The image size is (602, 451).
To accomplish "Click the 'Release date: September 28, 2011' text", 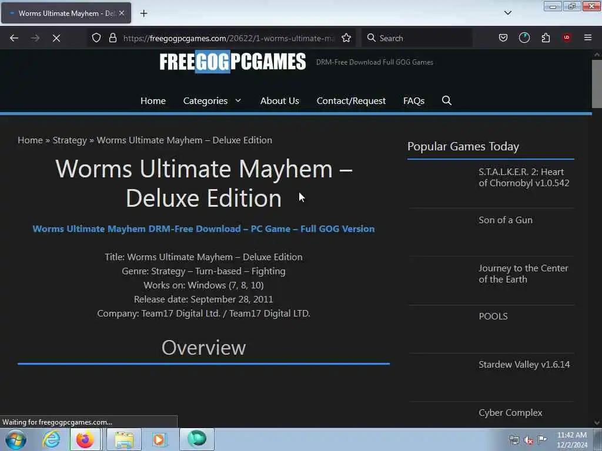I will pyautogui.click(x=203, y=299).
